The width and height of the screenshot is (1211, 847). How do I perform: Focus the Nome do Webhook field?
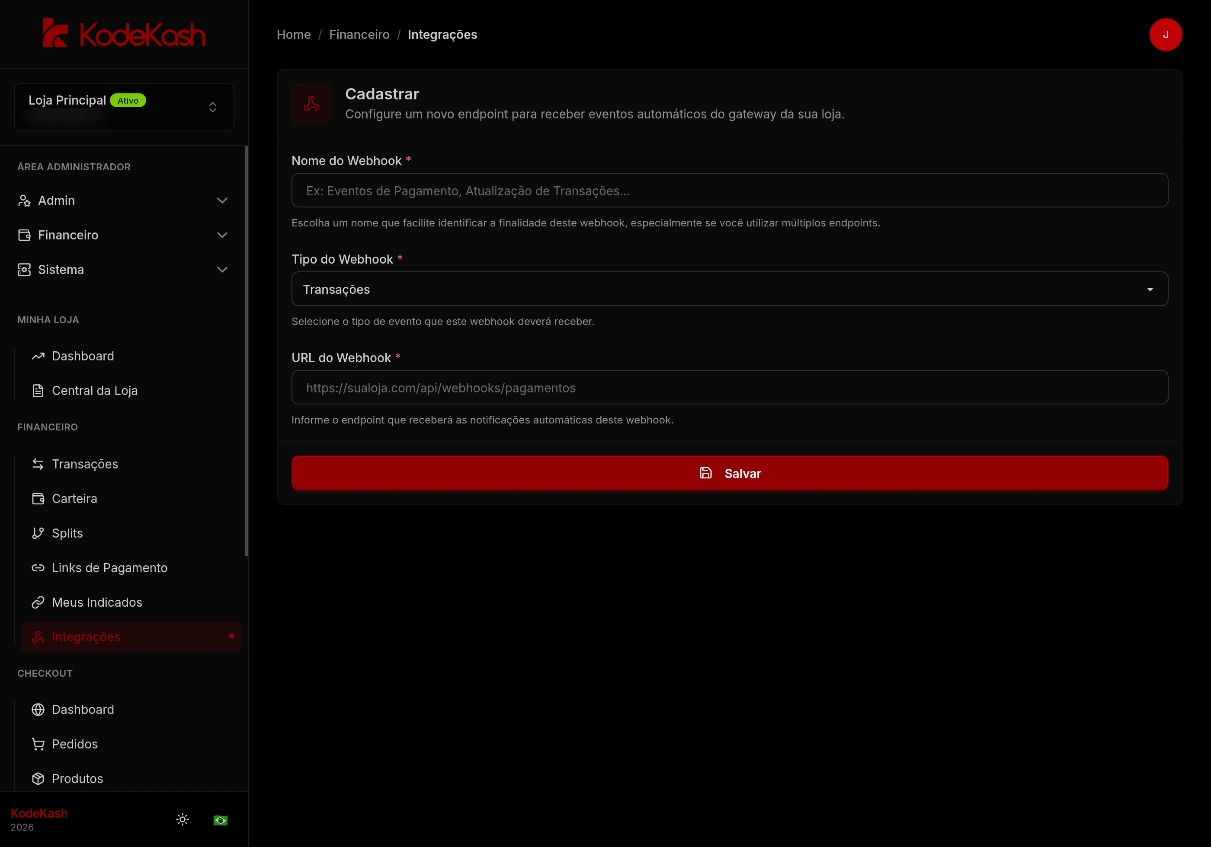click(x=730, y=190)
